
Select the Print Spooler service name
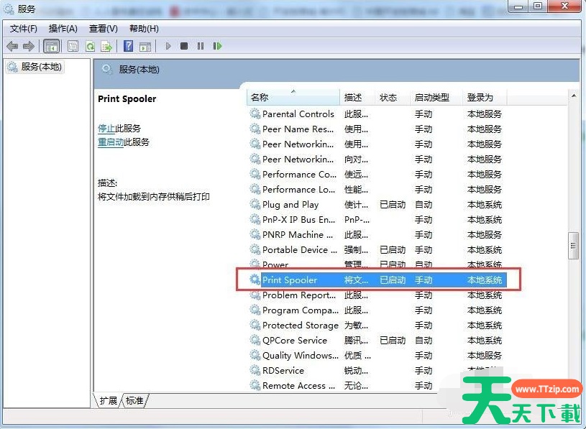290,280
